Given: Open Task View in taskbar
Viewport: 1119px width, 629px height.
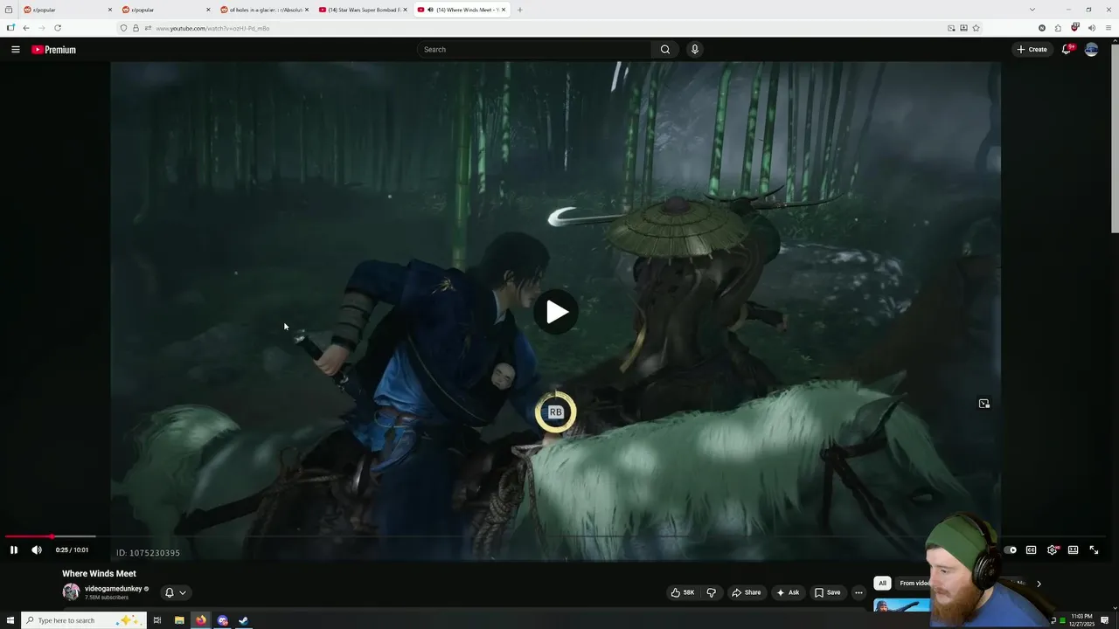Looking at the screenshot, I should (157, 620).
